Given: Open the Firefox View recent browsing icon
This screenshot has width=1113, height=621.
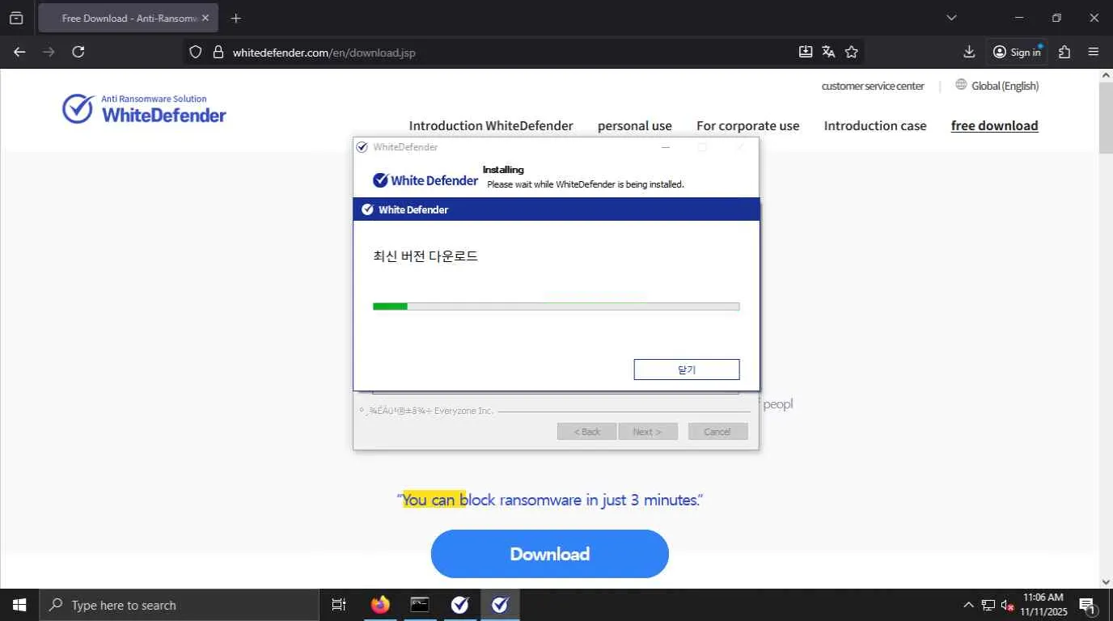Looking at the screenshot, I should point(16,18).
